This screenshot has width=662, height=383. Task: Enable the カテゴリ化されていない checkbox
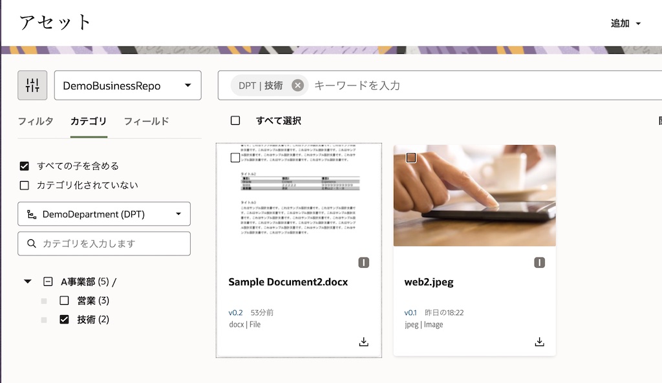24,185
